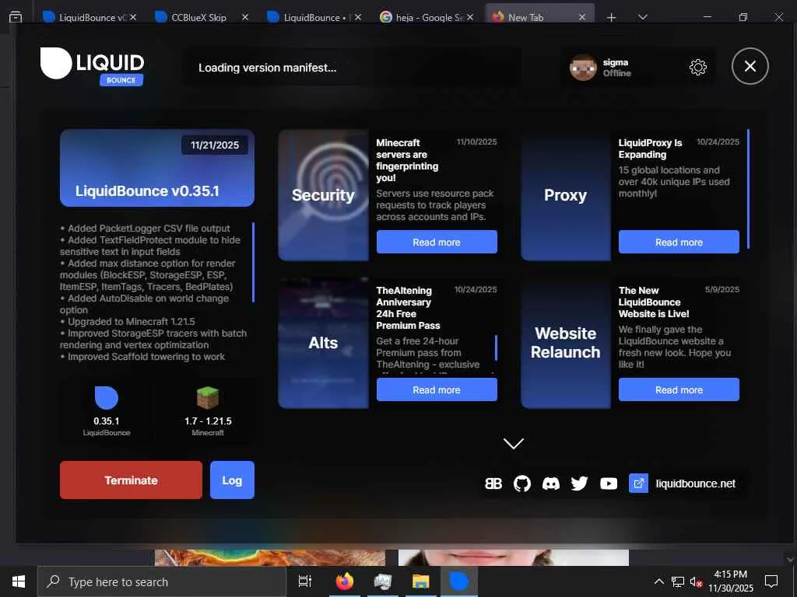Open the taskbar app next to Firefox
This screenshot has width=797, height=597.
point(383,581)
